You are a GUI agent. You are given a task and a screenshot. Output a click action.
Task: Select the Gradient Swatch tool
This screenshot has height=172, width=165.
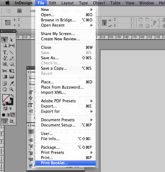[x=5, y=77]
